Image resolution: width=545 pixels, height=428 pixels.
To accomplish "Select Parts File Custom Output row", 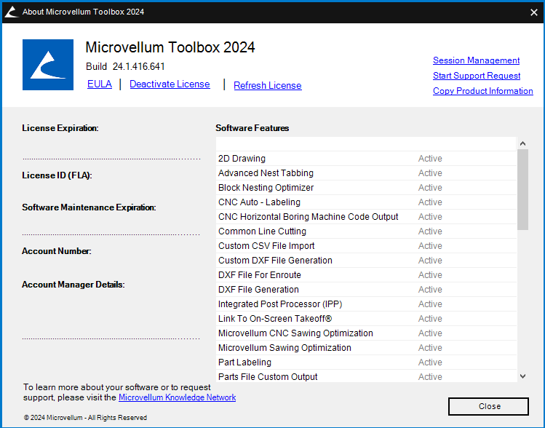I will [366, 376].
